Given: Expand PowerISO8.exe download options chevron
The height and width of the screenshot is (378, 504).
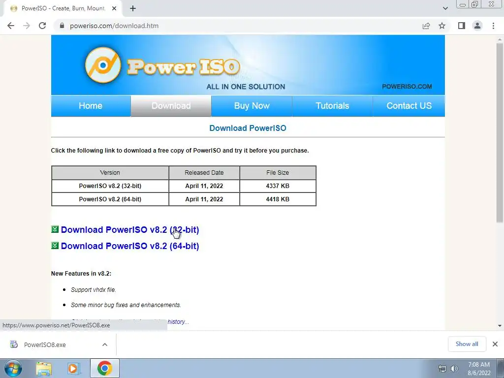Looking at the screenshot, I should point(105,345).
